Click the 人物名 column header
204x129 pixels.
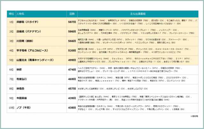21,14
